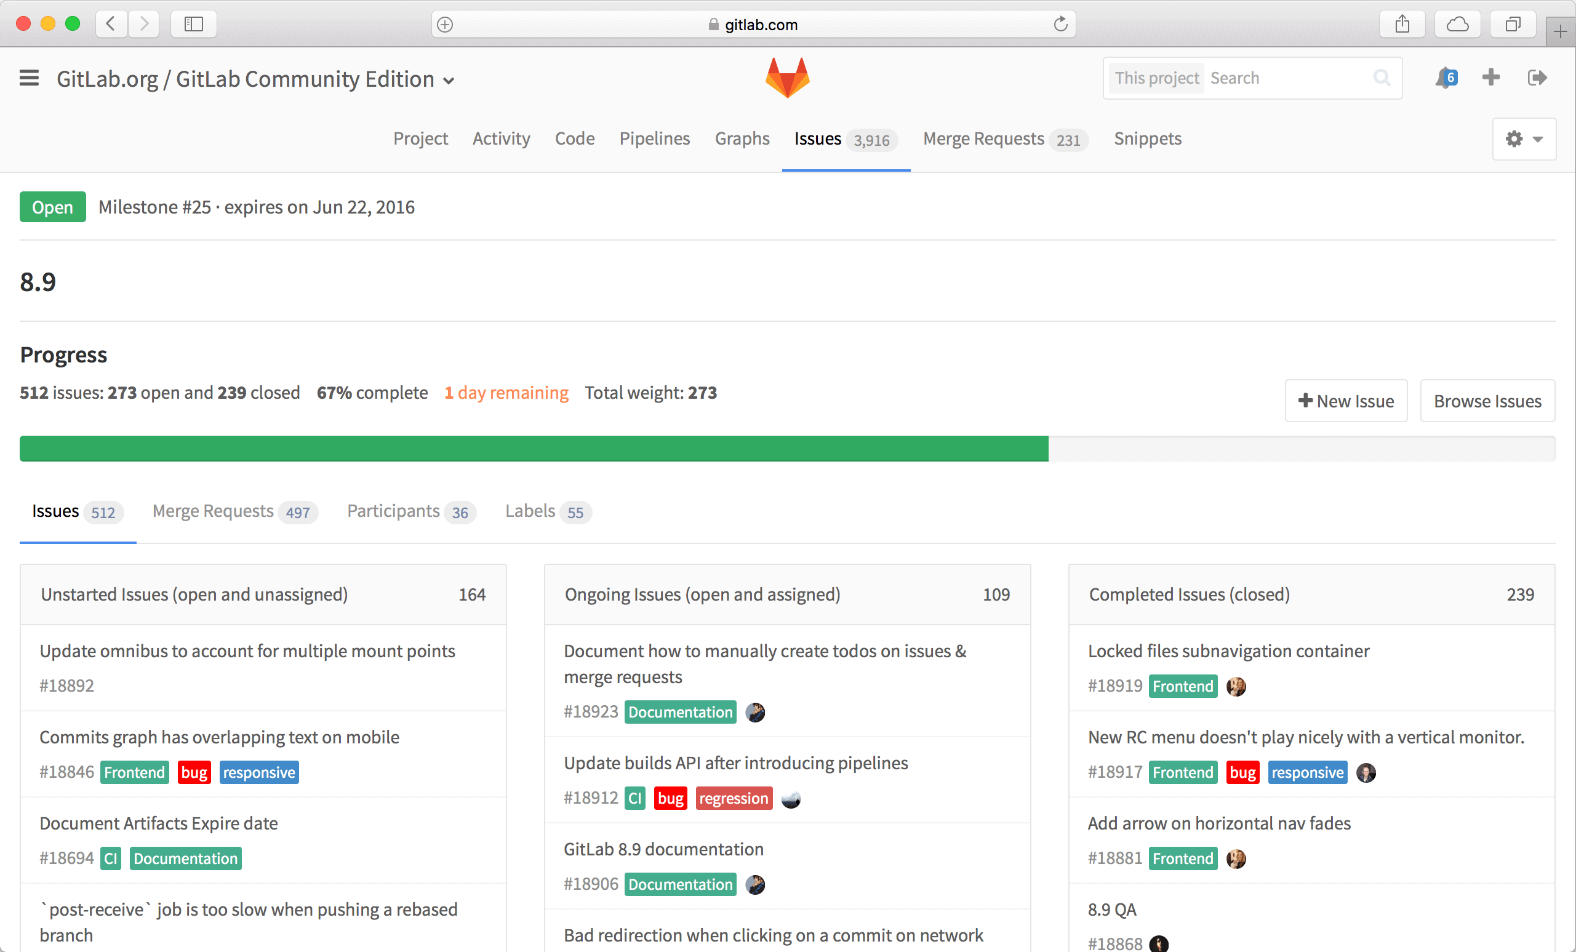Expand the GitLab Community Edition project dropdown
Image resolution: width=1576 pixels, height=952 pixels.
449,81
